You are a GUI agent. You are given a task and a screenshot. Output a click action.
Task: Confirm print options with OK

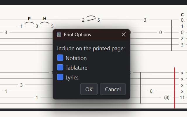(x=89, y=89)
